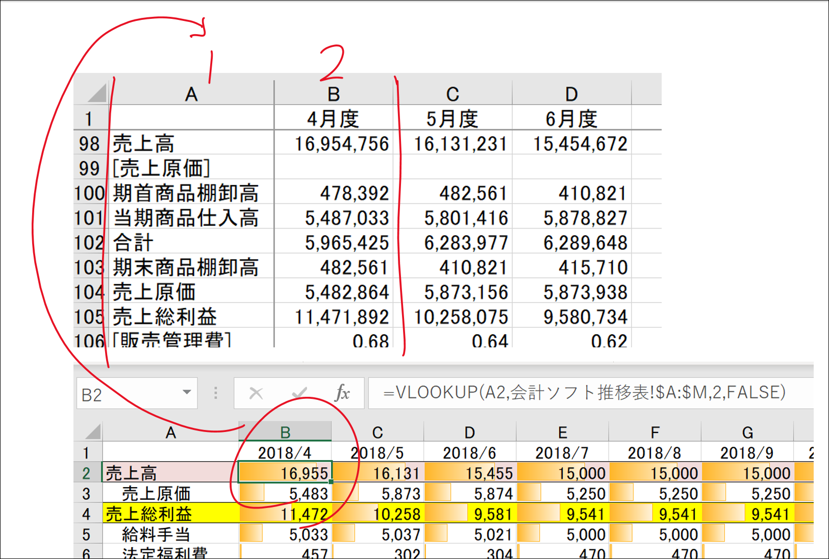Image resolution: width=829 pixels, height=559 pixels.
Task: Click the cell 6月度
Action: click(x=571, y=118)
